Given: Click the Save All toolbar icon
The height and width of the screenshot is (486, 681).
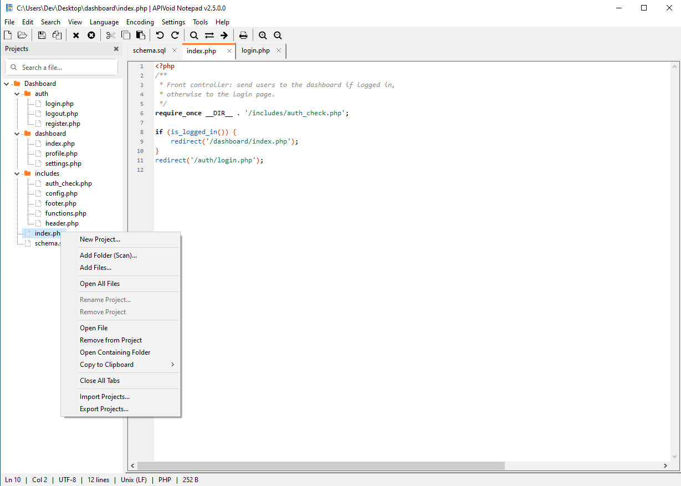Looking at the screenshot, I should click(57, 35).
